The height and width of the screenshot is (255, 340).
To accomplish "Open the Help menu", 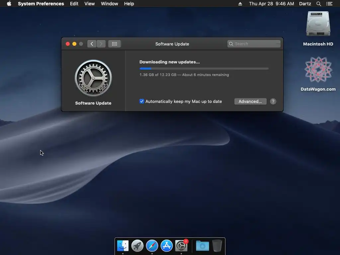I will pos(129,4).
